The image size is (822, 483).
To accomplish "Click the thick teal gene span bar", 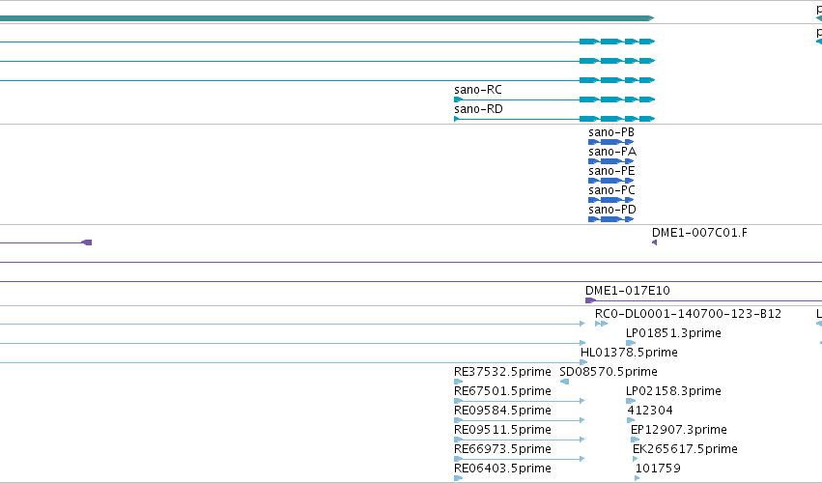I will coord(327,18).
